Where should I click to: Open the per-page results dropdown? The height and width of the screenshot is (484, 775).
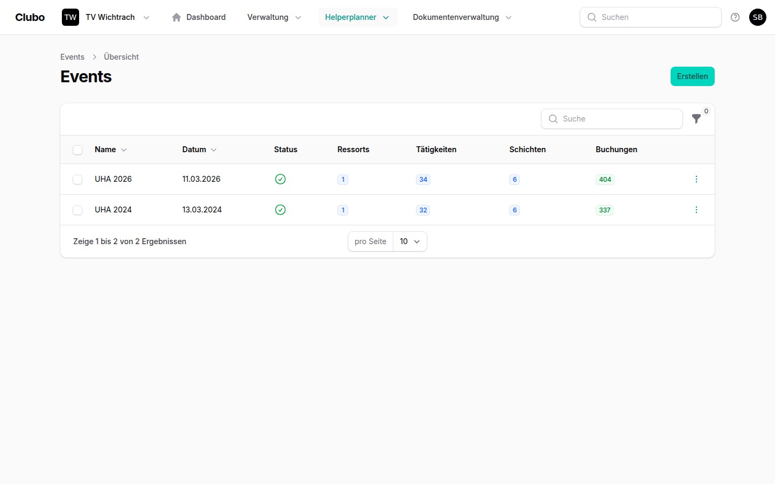(x=410, y=241)
